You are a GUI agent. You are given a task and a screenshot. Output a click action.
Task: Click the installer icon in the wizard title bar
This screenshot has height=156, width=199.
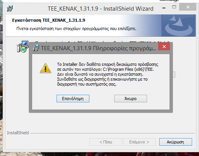tap(10, 8)
